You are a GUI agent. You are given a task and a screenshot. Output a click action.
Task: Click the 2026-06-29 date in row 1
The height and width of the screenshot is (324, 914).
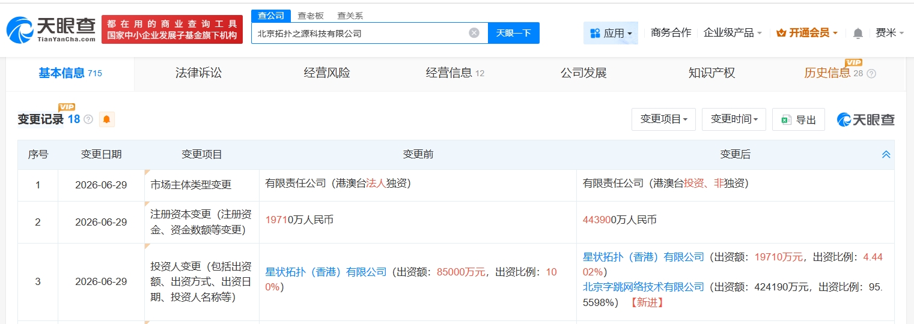pos(101,185)
